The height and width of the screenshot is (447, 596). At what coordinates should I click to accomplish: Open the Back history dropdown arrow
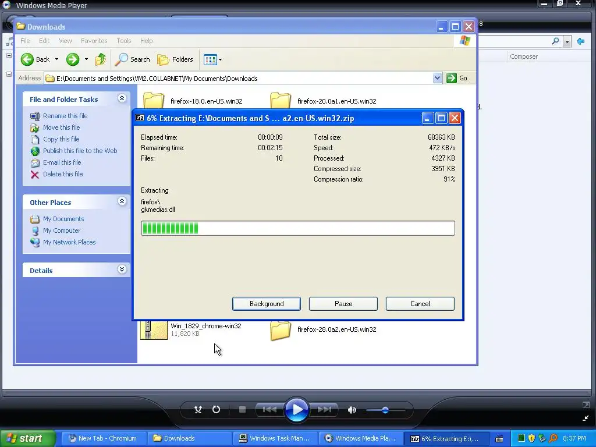coord(56,59)
